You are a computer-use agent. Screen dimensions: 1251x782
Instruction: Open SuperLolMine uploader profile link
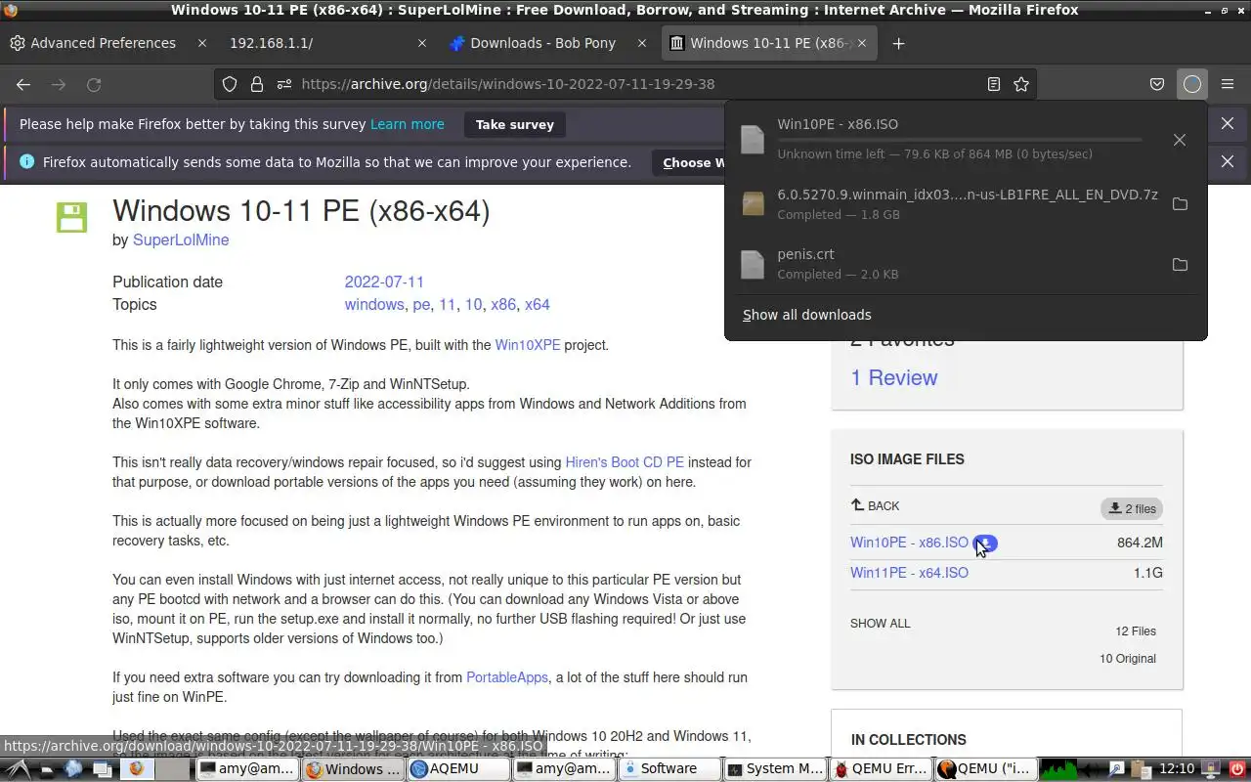[x=181, y=239]
